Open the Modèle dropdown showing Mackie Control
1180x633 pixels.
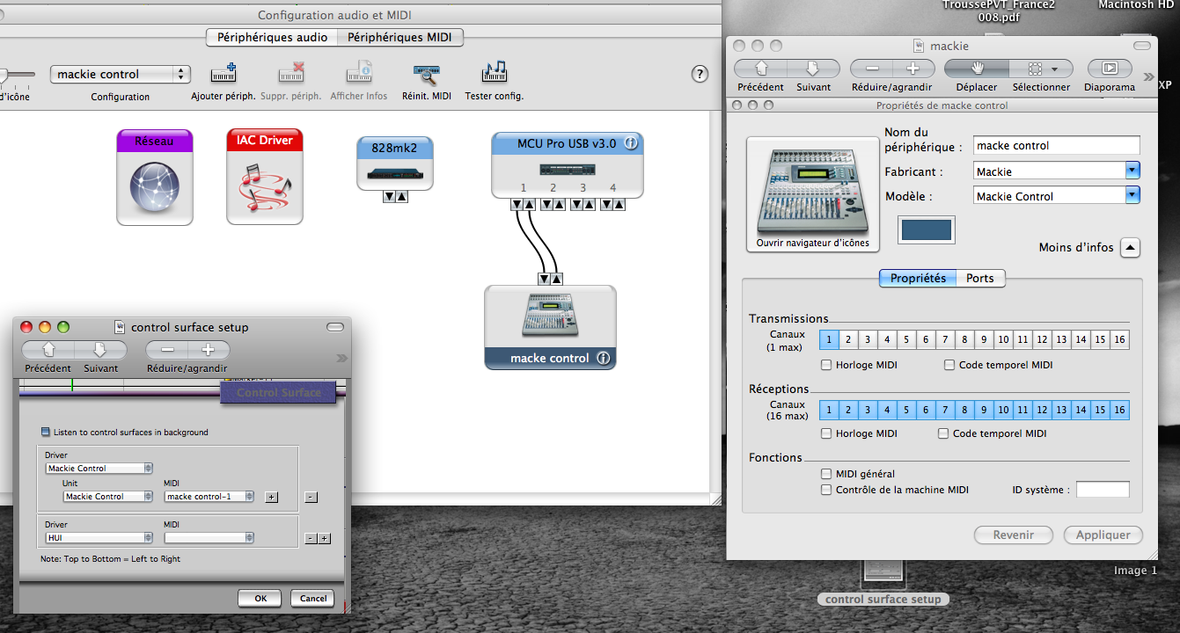(x=1057, y=196)
